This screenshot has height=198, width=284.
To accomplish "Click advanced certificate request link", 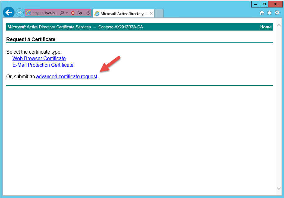I will (67, 76).
